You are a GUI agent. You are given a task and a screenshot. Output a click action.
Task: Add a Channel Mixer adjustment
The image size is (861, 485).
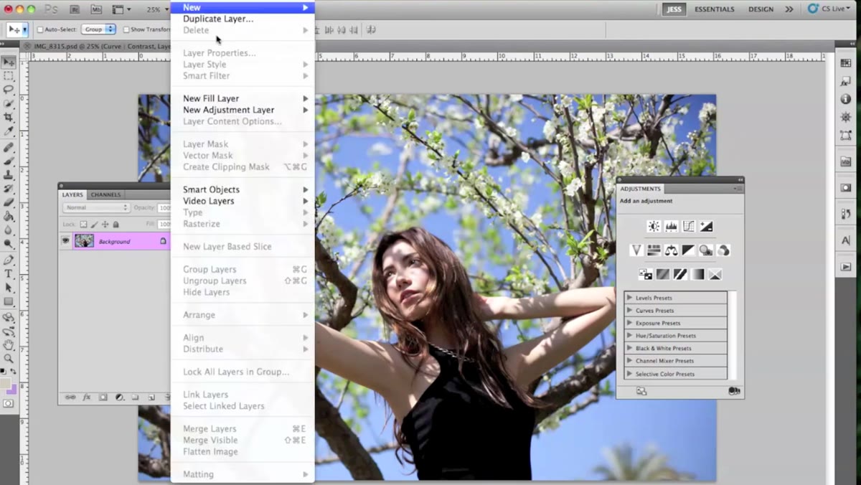coord(724,250)
